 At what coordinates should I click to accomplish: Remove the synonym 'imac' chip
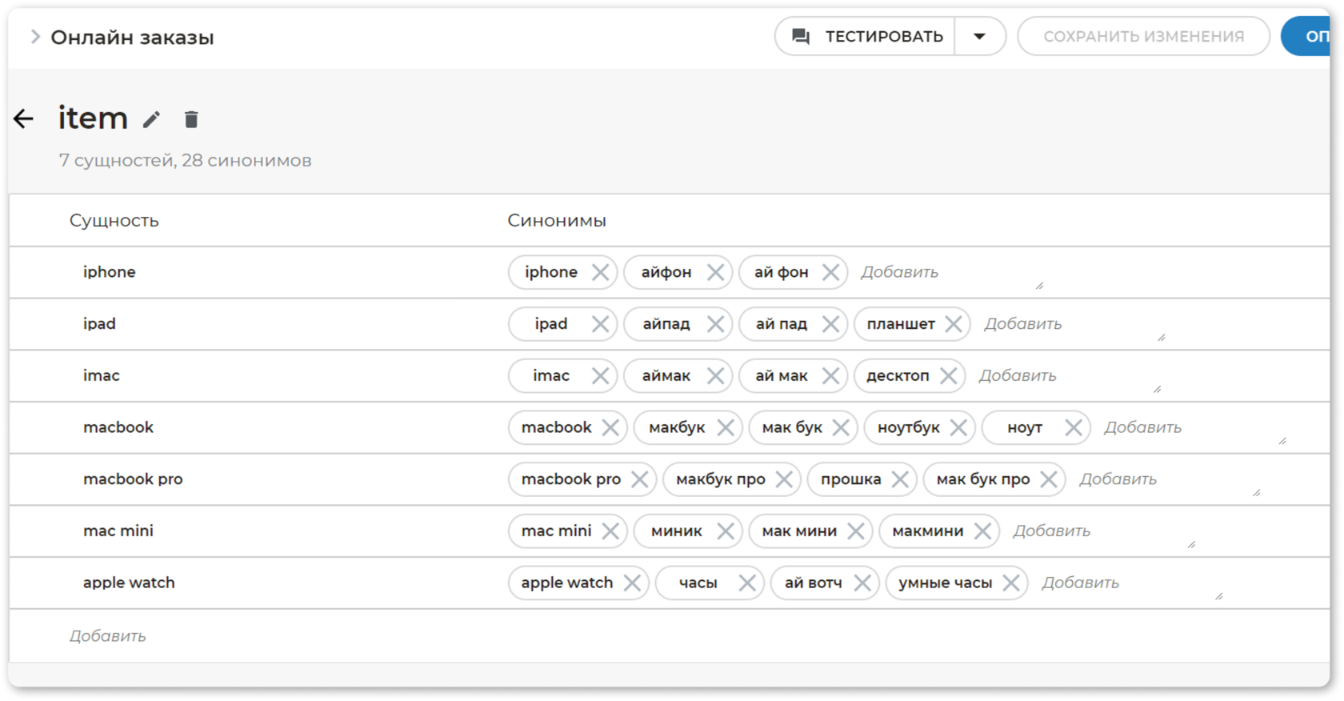click(600, 376)
